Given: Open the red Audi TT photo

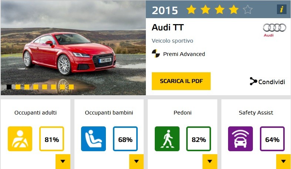Looking at the screenshot, I should click(x=73, y=48).
